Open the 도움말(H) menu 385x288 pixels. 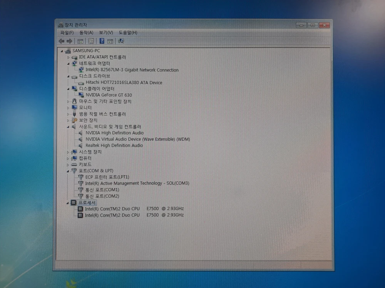coord(128,33)
